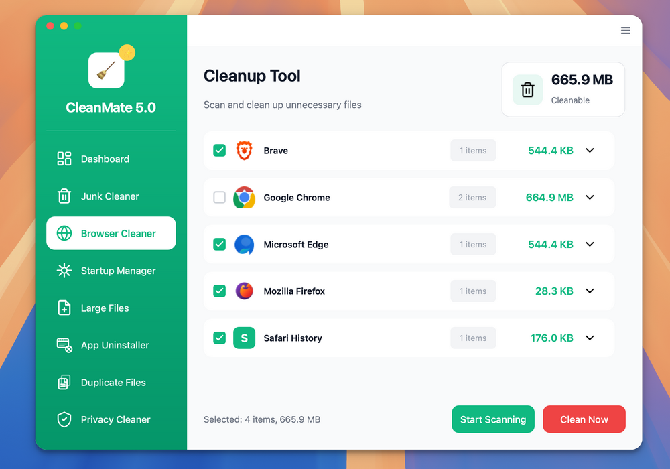Open the hamburger menu at top right
Screen dimensions: 670x469
point(626,30)
